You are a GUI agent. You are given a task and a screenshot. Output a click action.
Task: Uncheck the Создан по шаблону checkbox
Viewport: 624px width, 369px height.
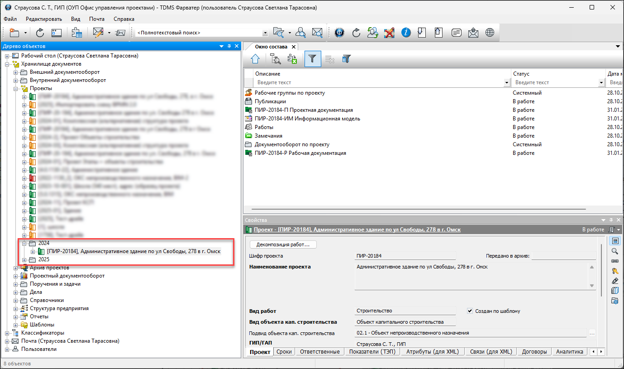point(470,311)
